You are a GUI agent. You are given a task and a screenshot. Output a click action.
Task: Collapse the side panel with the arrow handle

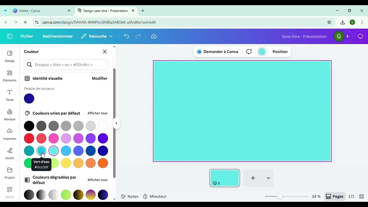pyautogui.click(x=116, y=123)
